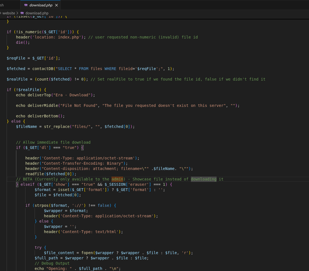This screenshot has width=309, height=271.
Task: Click the is_numeric function call
Action: 30,32
